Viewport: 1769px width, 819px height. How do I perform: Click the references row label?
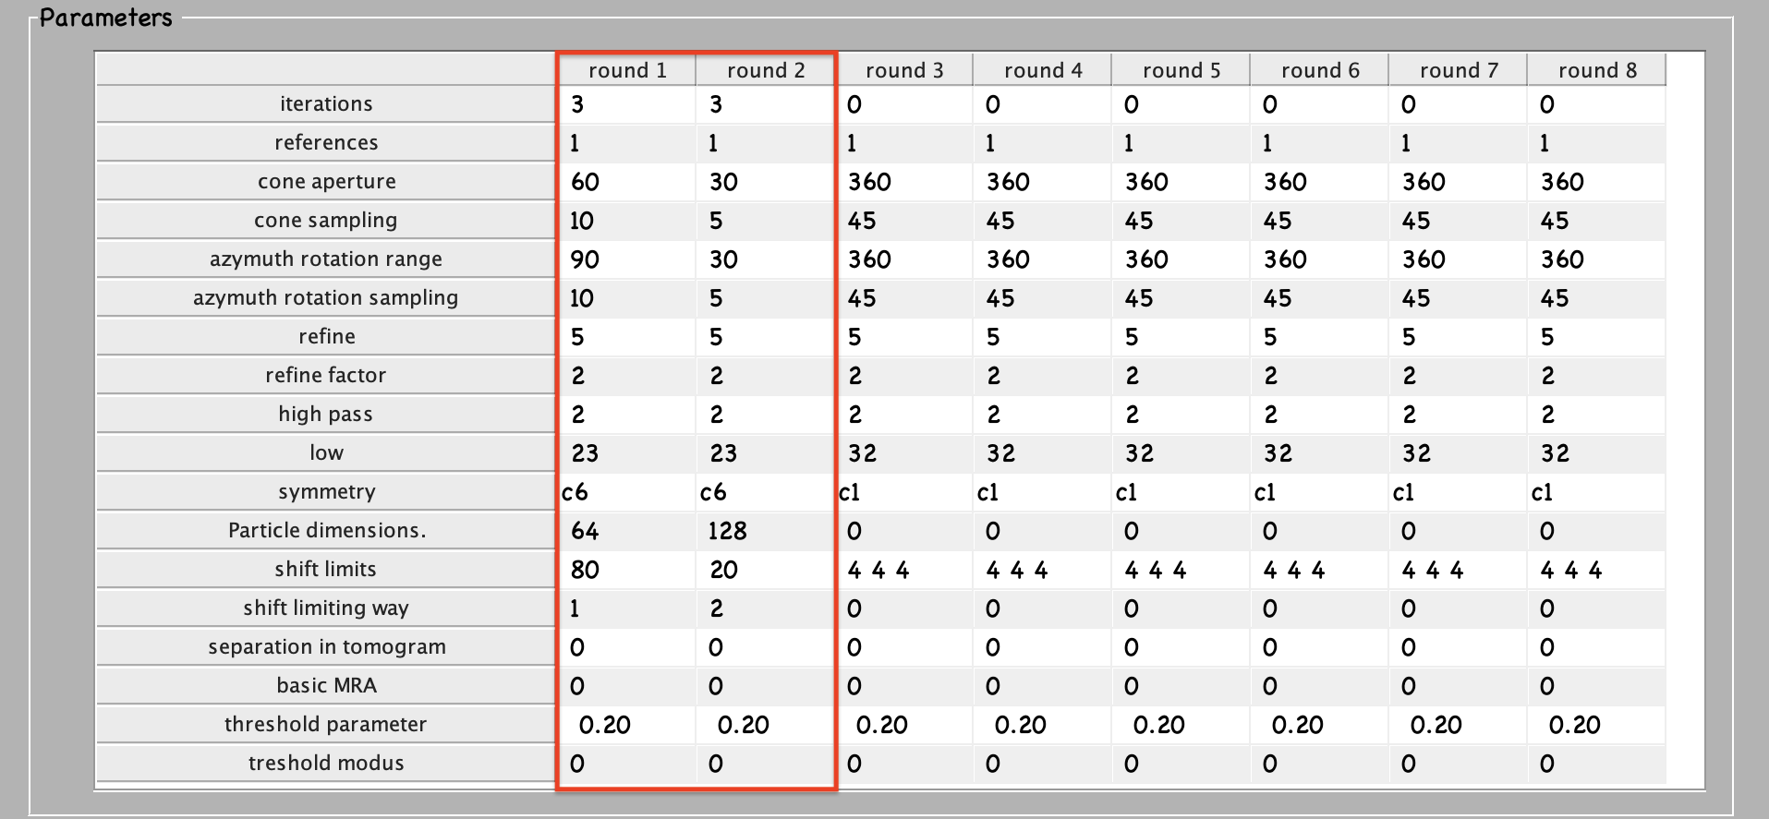click(326, 143)
